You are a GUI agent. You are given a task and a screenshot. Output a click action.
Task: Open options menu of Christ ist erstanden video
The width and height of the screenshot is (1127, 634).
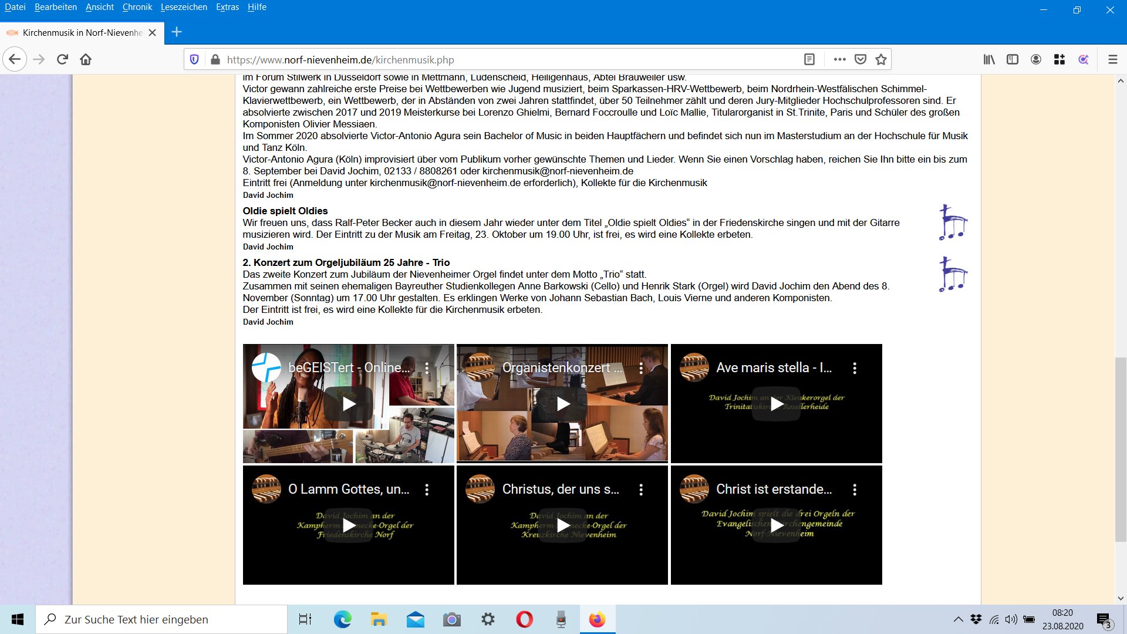(855, 490)
